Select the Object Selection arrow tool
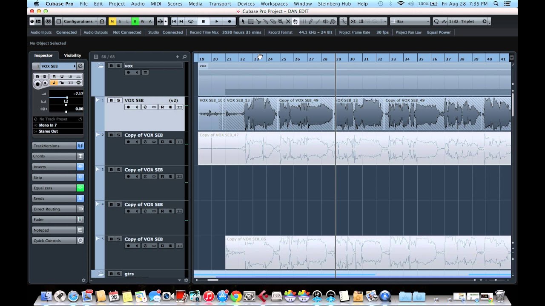This screenshot has height=306, width=545. pos(243,21)
